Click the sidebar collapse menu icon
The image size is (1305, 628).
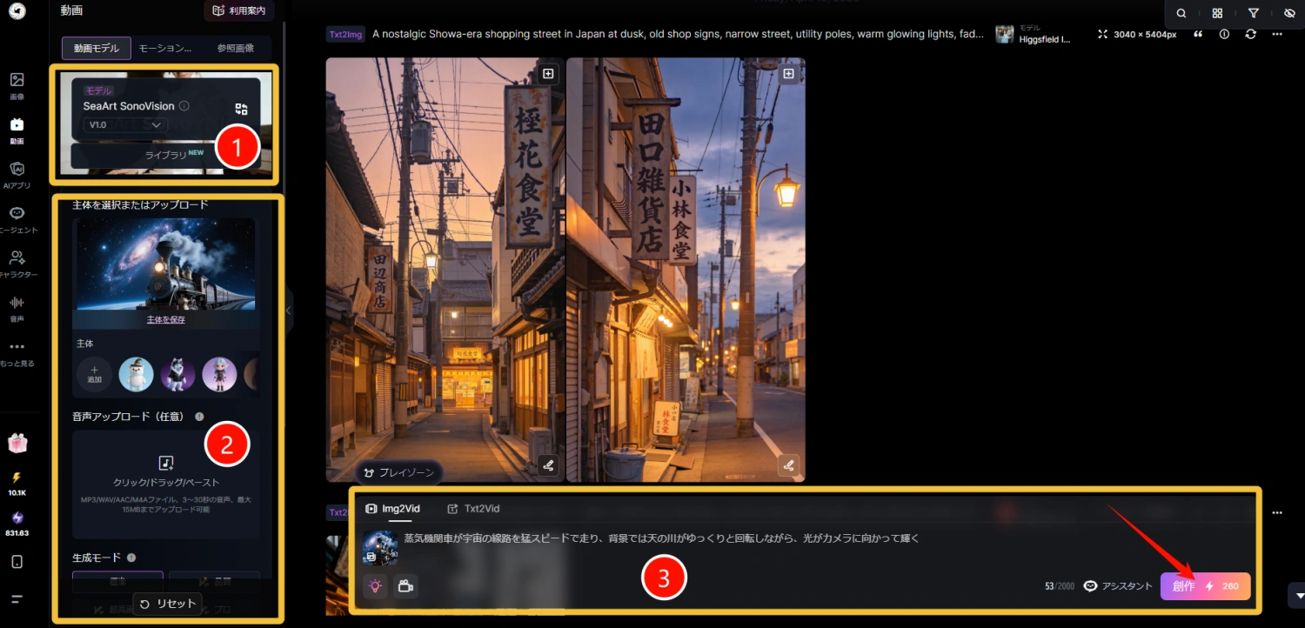(x=17, y=598)
